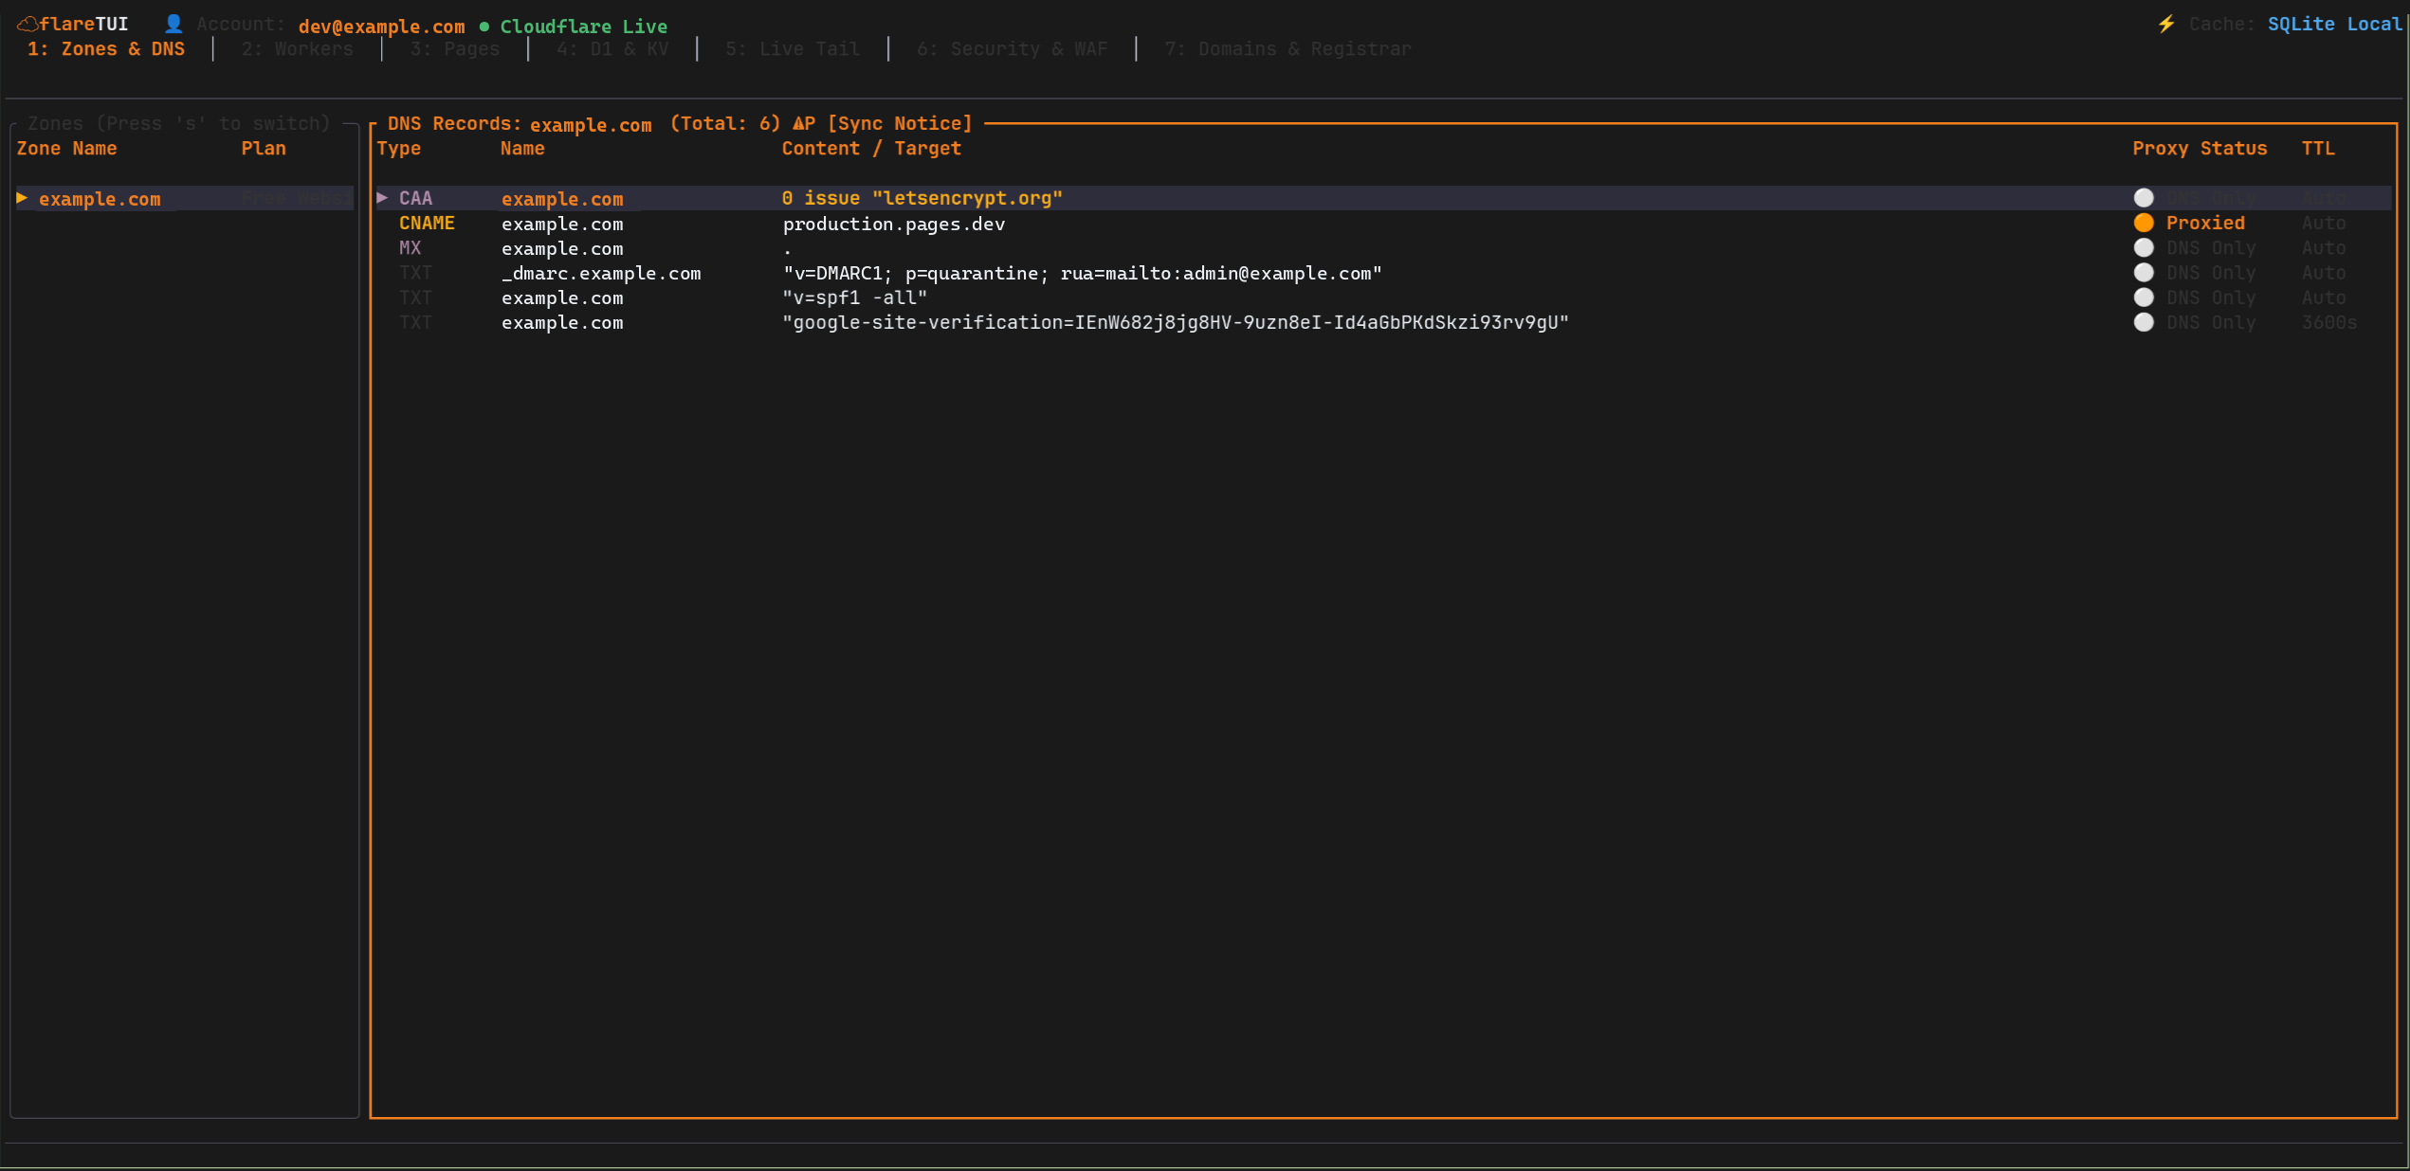The image size is (2410, 1171).
Task: Go to the 6: Security & WAF tab
Action: click(x=1012, y=49)
